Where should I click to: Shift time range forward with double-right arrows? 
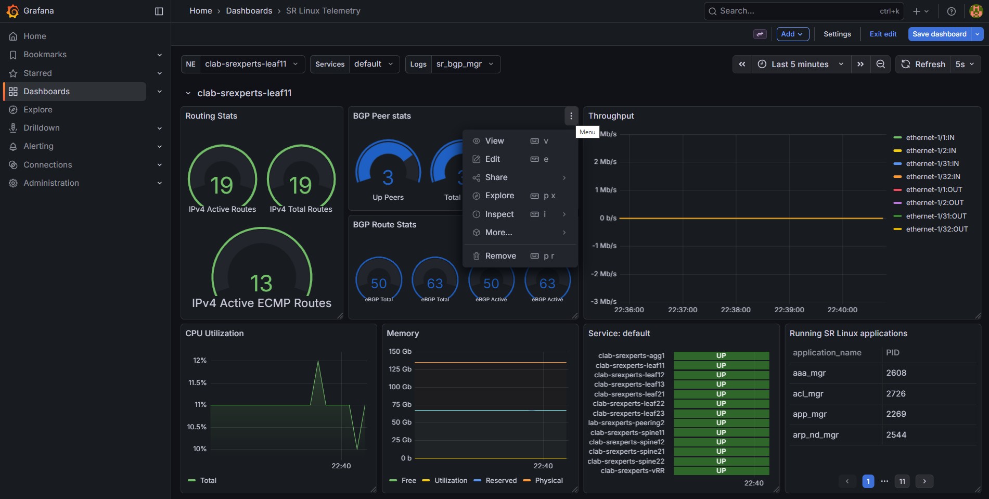click(x=860, y=64)
